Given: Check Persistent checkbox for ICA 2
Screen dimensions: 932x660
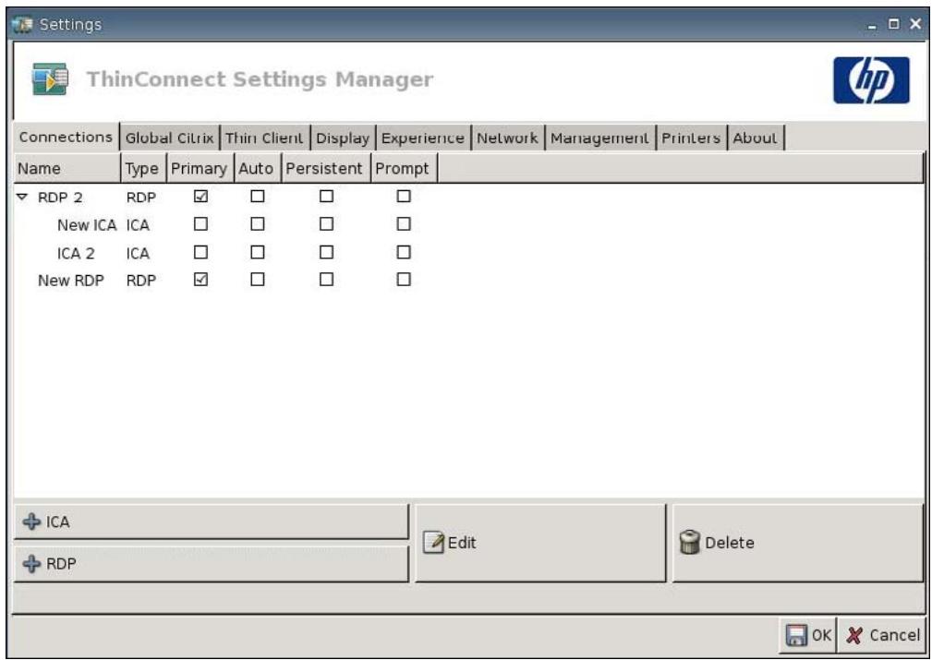Looking at the screenshot, I should pos(326,253).
